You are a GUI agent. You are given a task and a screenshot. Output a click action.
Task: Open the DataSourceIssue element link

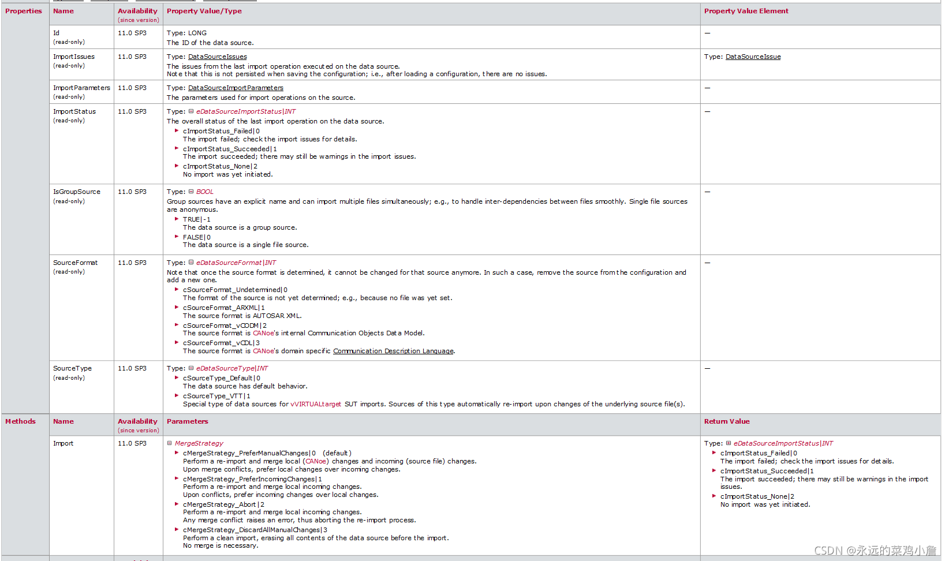coord(753,57)
